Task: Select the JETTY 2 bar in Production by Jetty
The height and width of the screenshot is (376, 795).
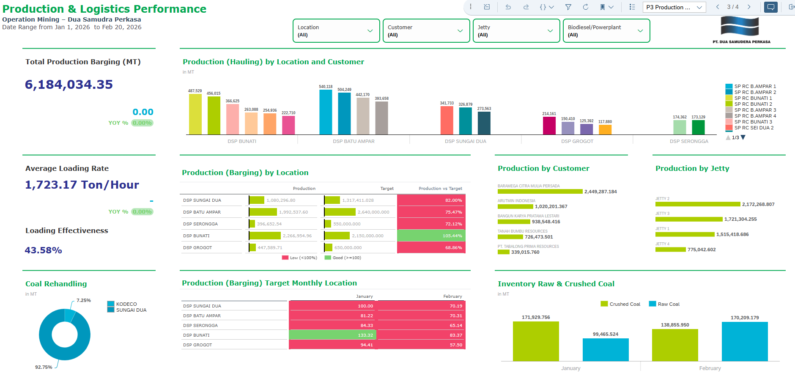Action: tap(698, 204)
